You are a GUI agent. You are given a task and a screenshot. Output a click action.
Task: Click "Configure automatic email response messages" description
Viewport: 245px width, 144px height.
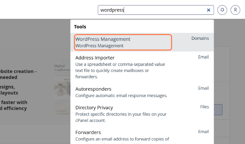click(121, 95)
